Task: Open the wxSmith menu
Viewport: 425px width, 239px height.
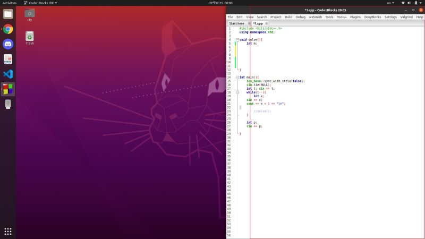Action: tap(316, 17)
